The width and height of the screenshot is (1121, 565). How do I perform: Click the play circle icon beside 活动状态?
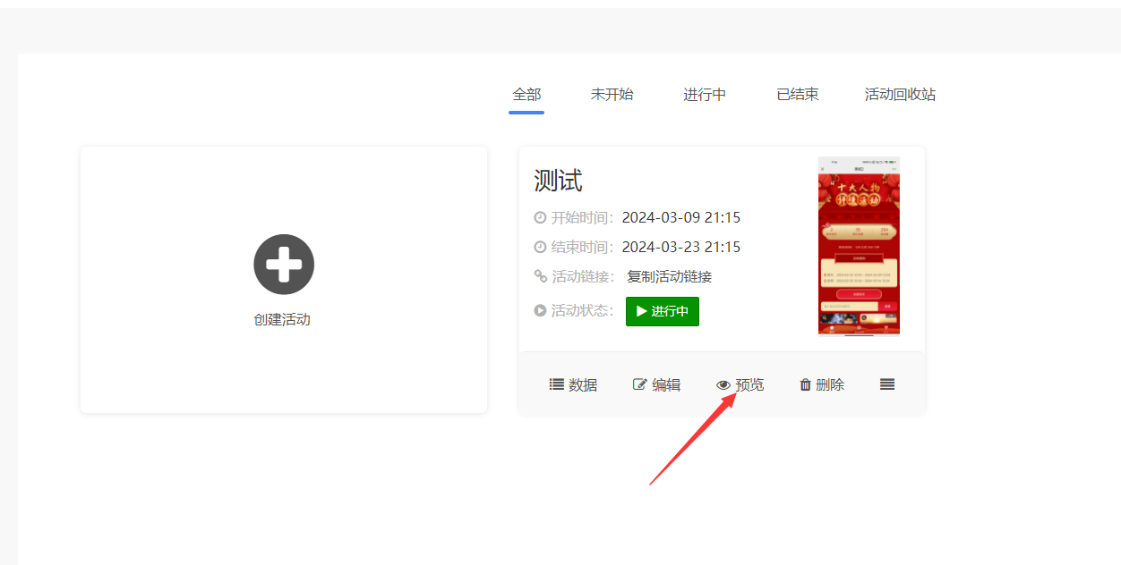(x=540, y=310)
